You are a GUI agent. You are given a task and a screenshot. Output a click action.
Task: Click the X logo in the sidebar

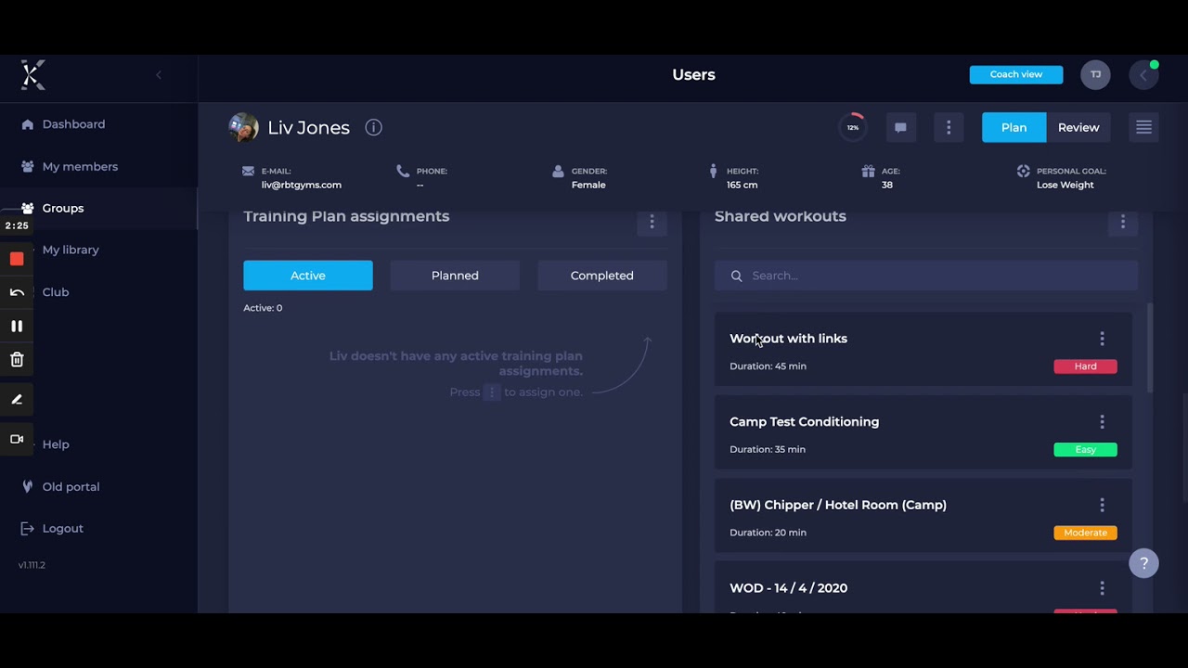pyautogui.click(x=32, y=74)
